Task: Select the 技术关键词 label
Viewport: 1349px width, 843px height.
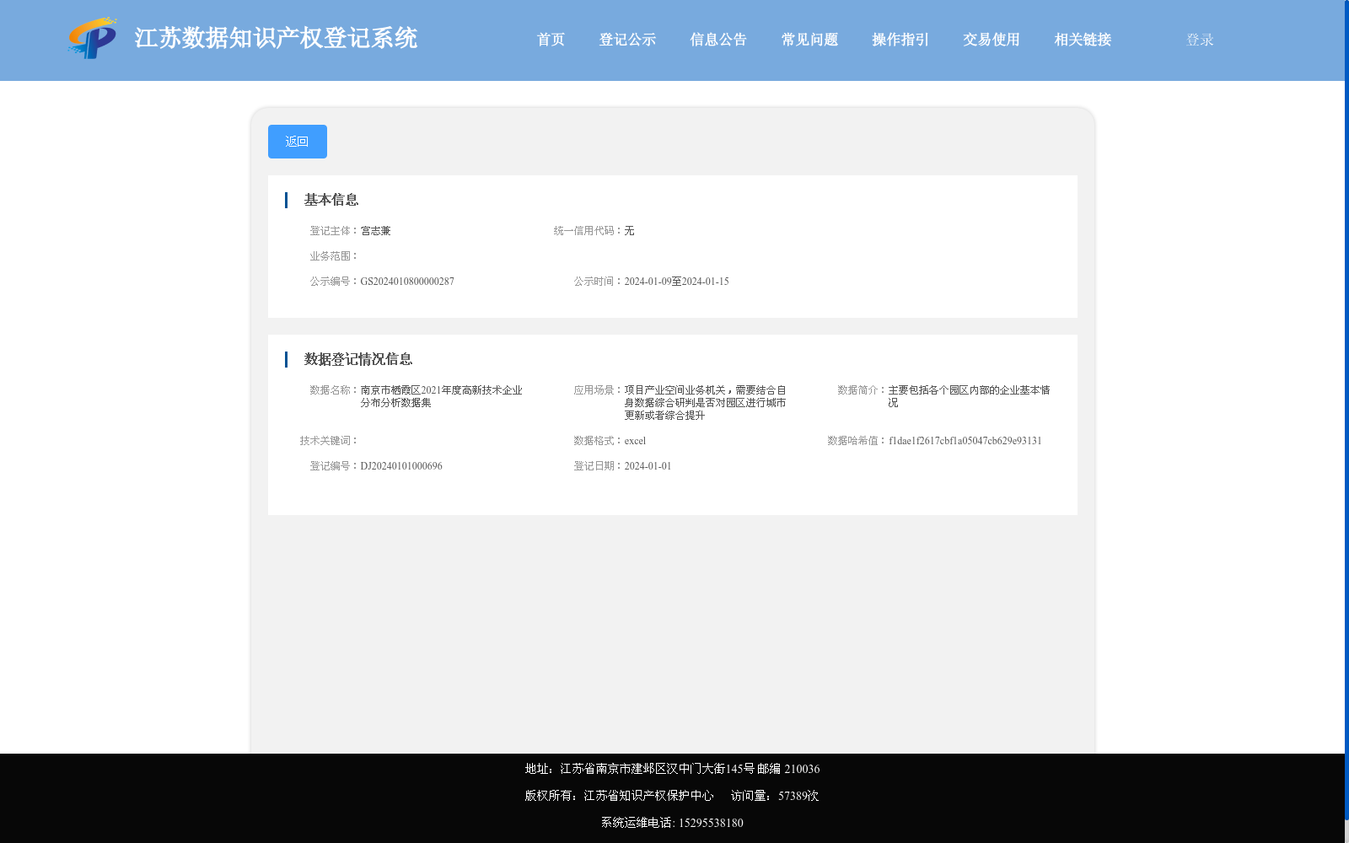Action: point(329,441)
